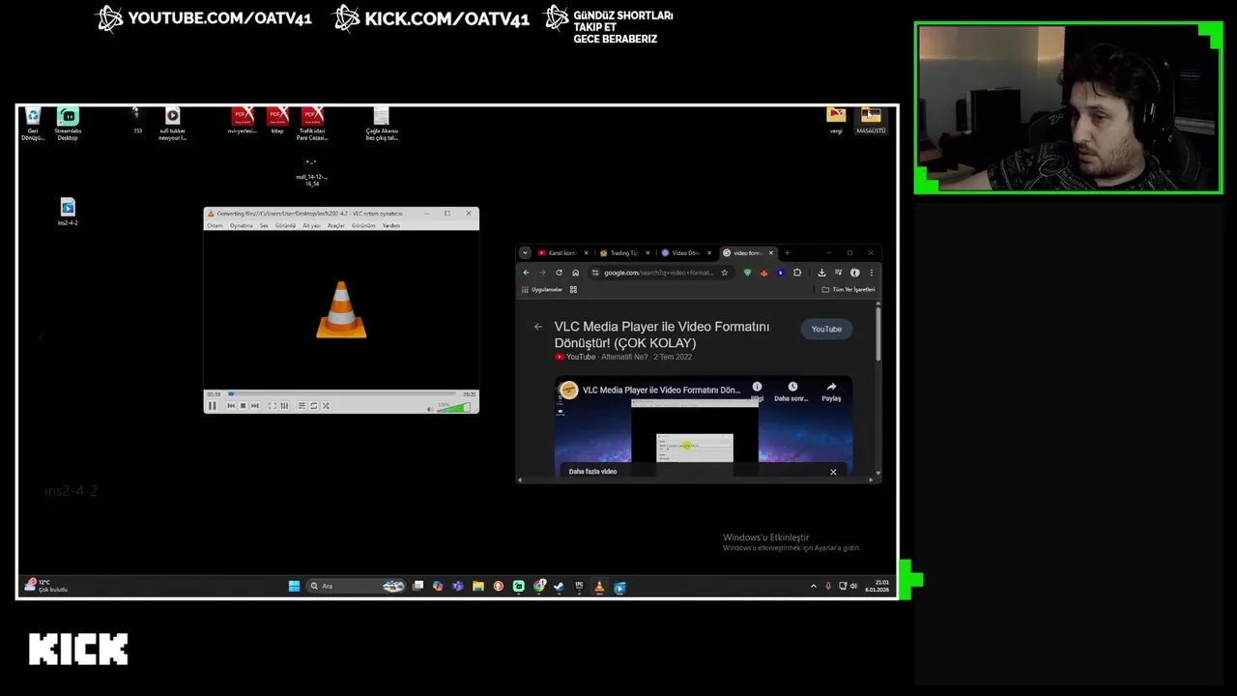The width and height of the screenshot is (1237, 696).
Task: Skip to previous media in VLC
Action: (x=231, y=406)
